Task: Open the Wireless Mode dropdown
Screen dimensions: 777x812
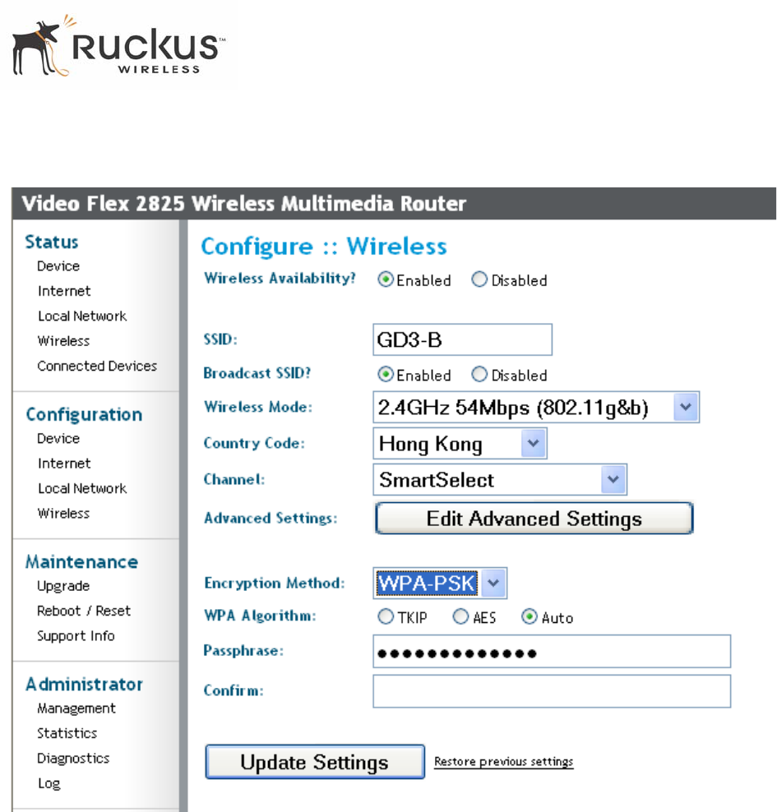Action: (536, 407)
